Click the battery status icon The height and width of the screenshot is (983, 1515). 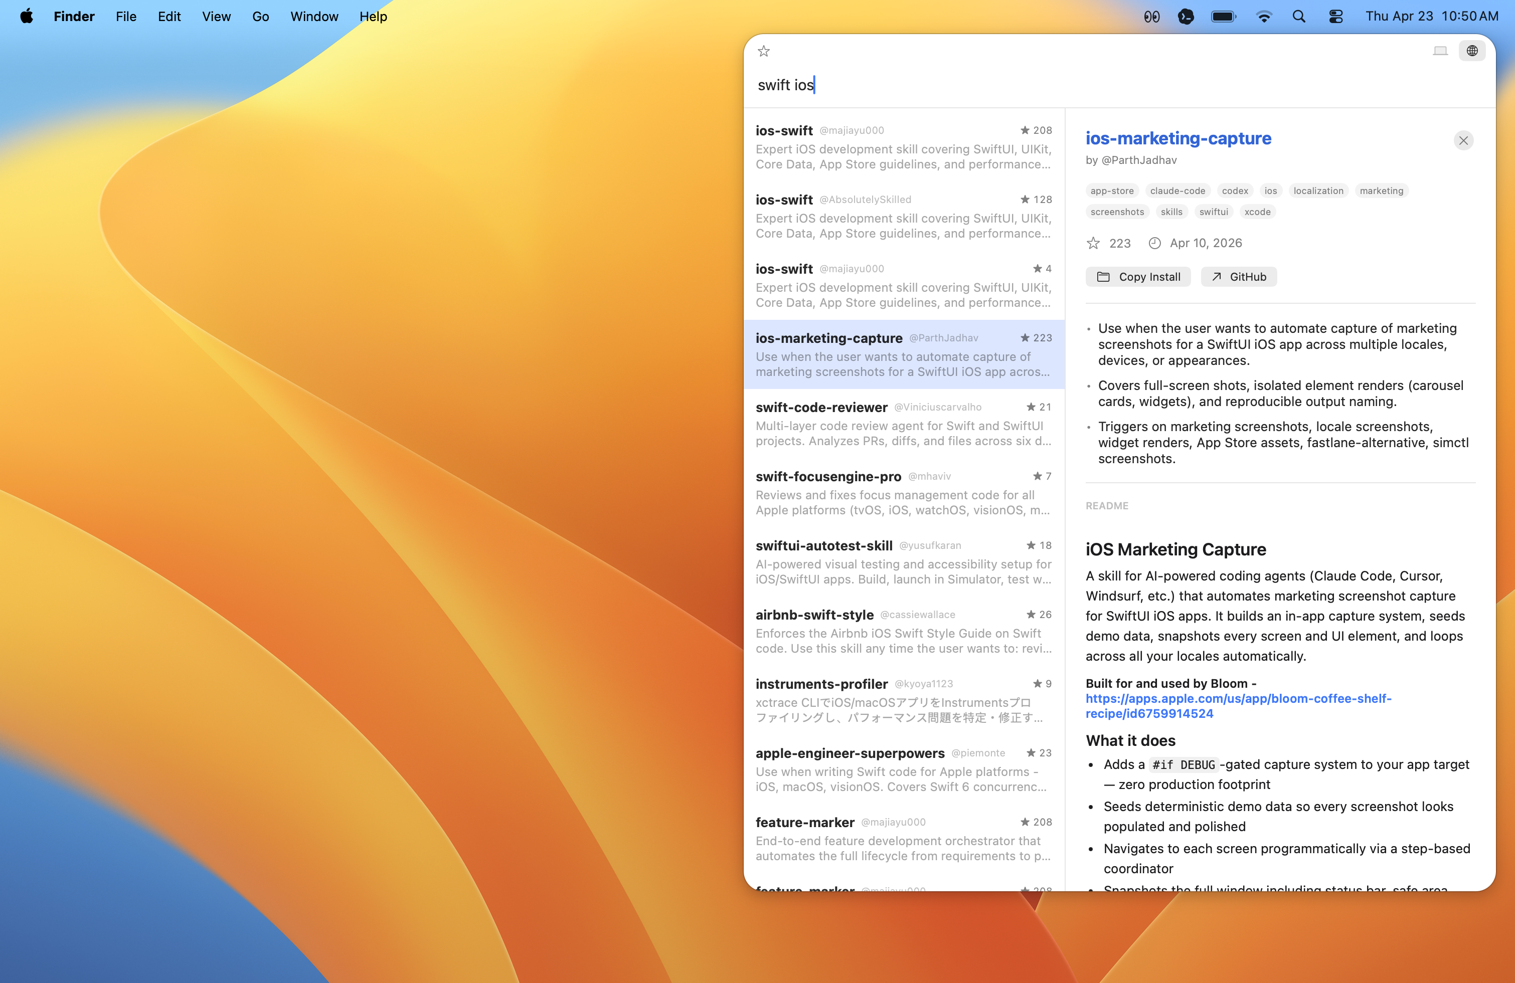pos(1224,17)
